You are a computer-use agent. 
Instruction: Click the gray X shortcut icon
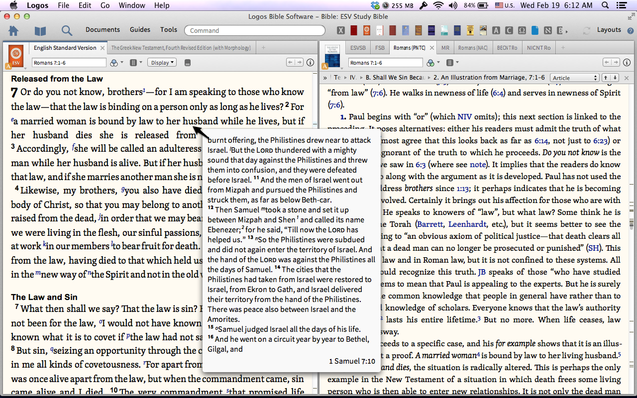pos(341,30)
